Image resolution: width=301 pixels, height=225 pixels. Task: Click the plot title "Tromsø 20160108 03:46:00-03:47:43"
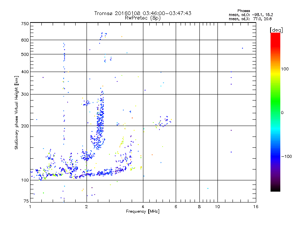click(143, 13)
